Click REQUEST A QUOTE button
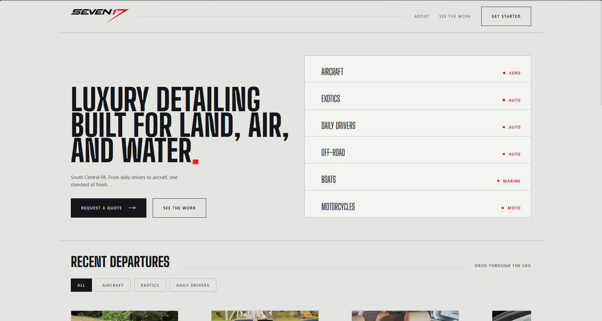The width and height of the screenshot is (602, 321). click(x=108, y=208)
